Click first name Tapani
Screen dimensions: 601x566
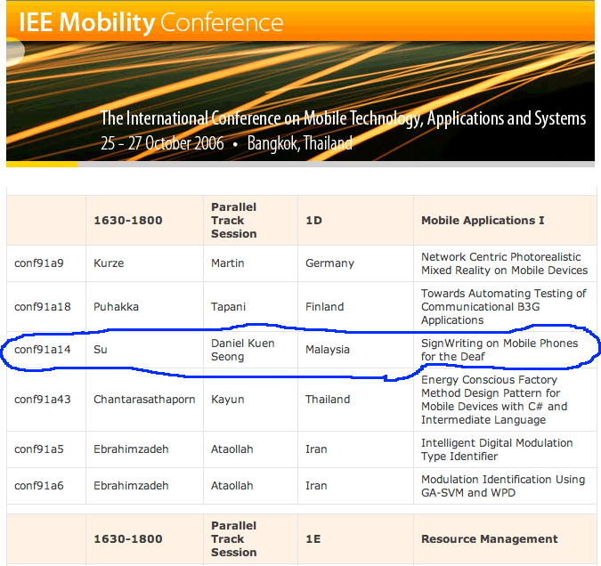tap(229, 306)
